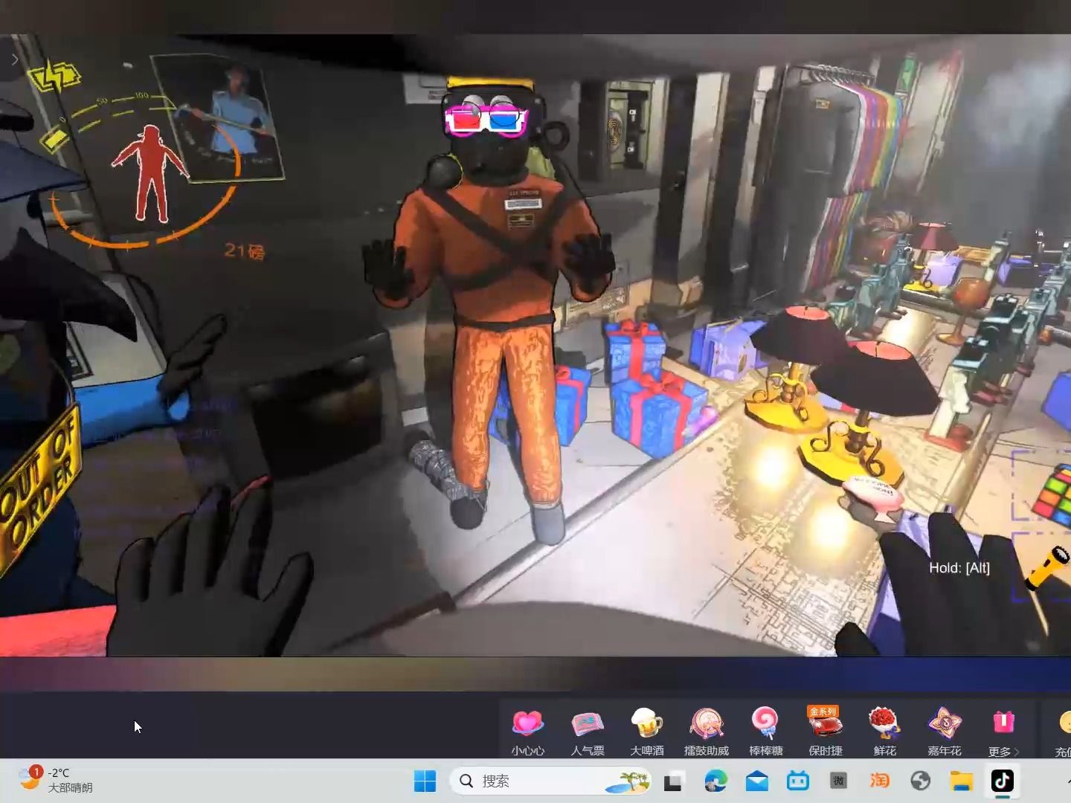Click the 搜索 taskbar search box

coord(551,781)
